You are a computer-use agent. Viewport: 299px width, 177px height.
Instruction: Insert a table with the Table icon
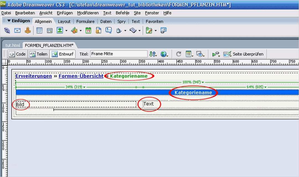pyautogui.click(x=39, y=30)
